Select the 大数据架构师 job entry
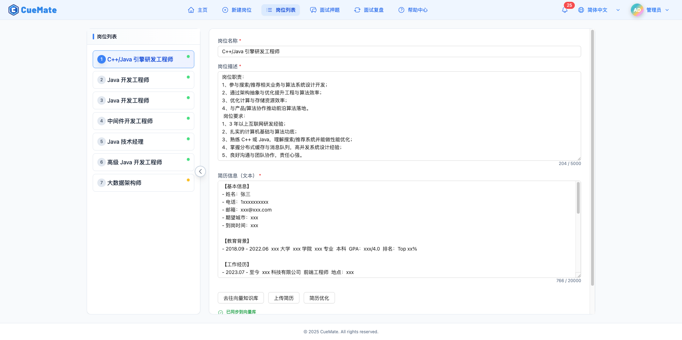 (x=143, y=182)
